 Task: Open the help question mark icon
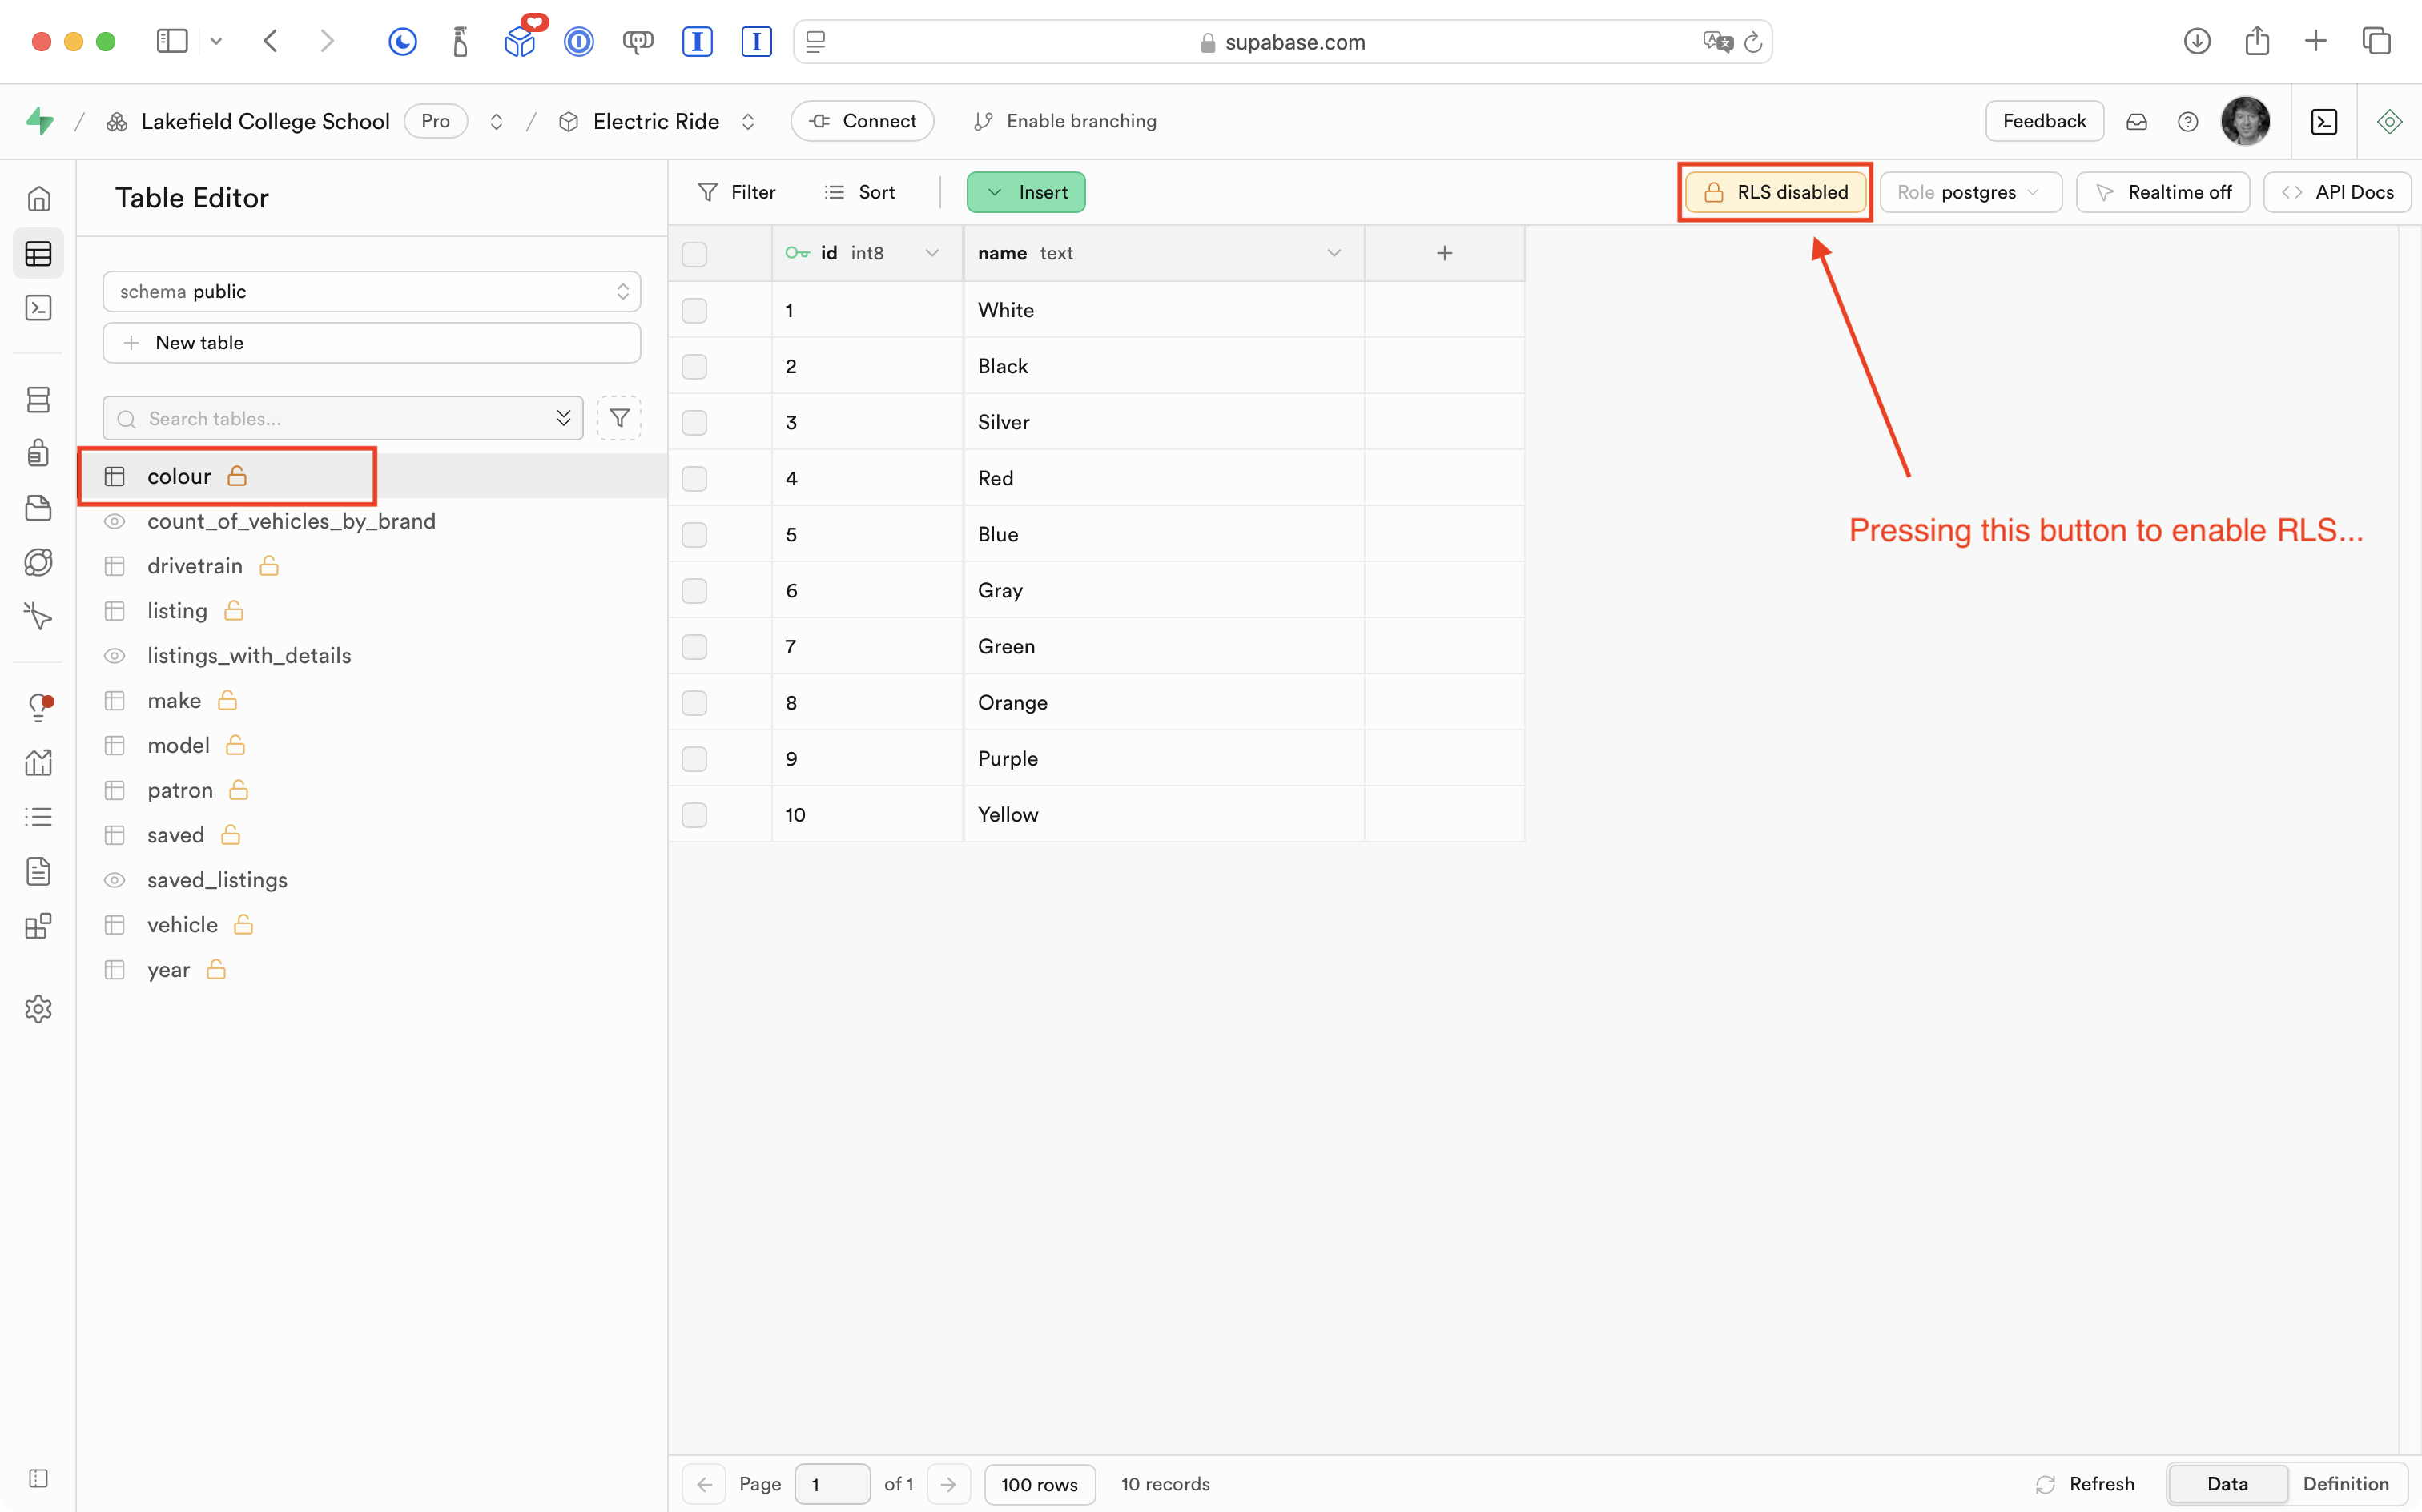click(2187, 121)
